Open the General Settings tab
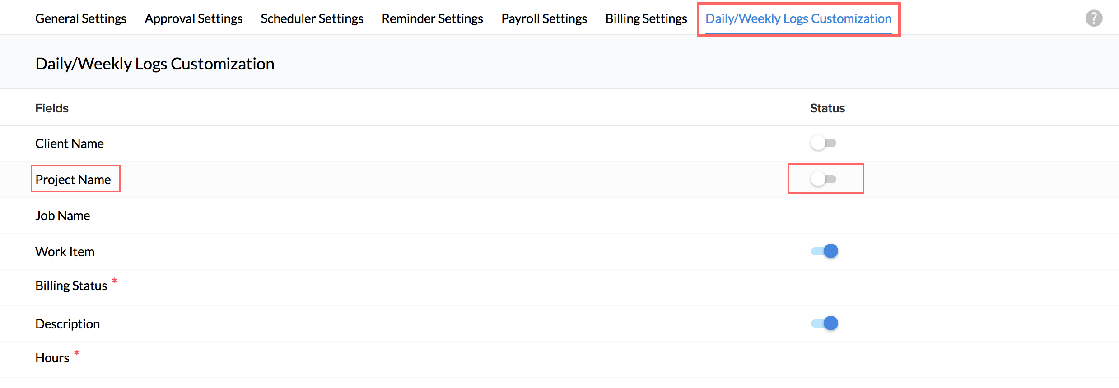The width and height of the screenshot is (1119, 388). [81, 18]
